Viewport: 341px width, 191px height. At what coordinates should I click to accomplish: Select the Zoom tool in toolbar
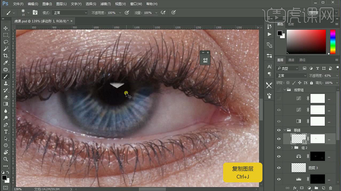pos(6,159)
